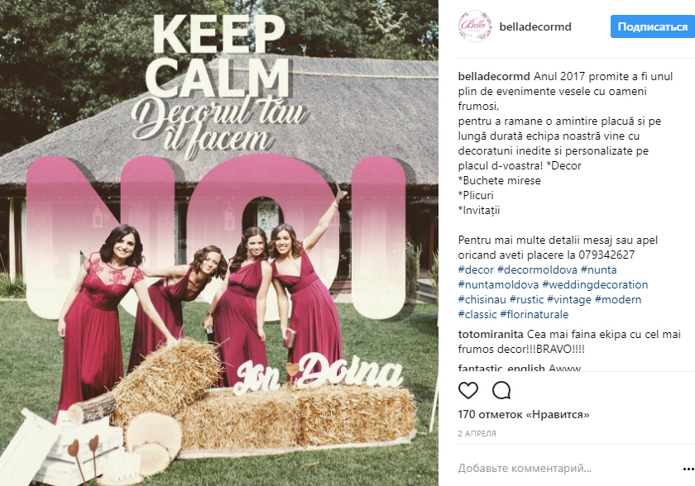Screen dimensions: 695x486
Task: Click the #rustic hashtag
Action: (x=526, y=299)
